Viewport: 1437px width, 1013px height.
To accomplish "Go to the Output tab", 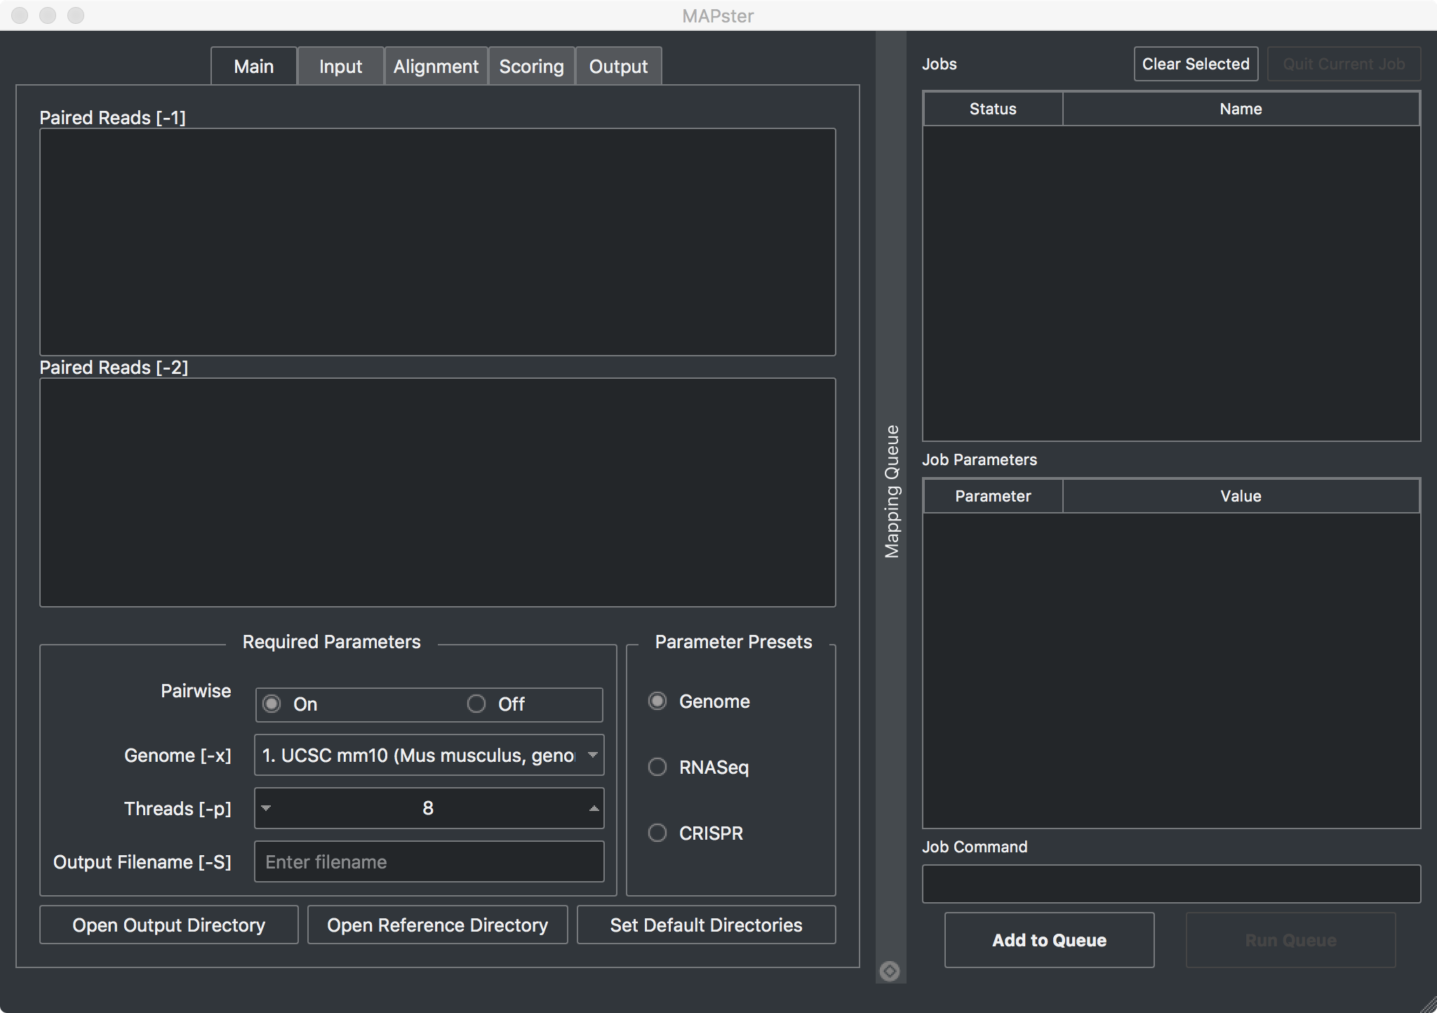I will (618, 67).
